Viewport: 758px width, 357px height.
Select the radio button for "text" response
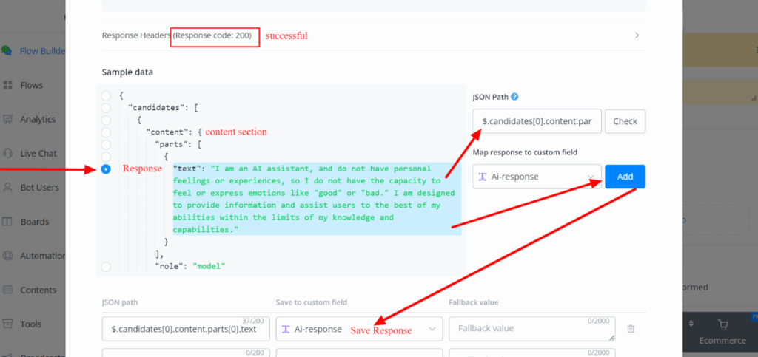click(106, 169)
